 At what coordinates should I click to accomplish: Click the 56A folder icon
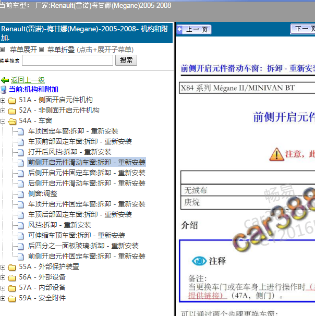pyautogui.click(x=12, y=278)
